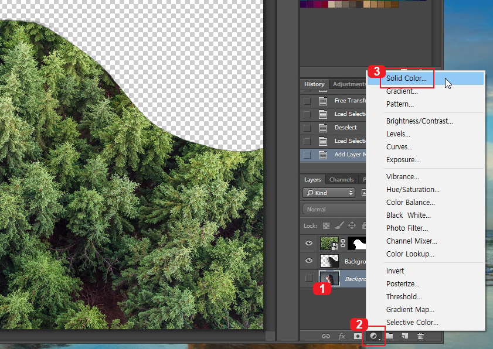Select Black White... adjustment
The image size is (493, 349).
point(426,215)
